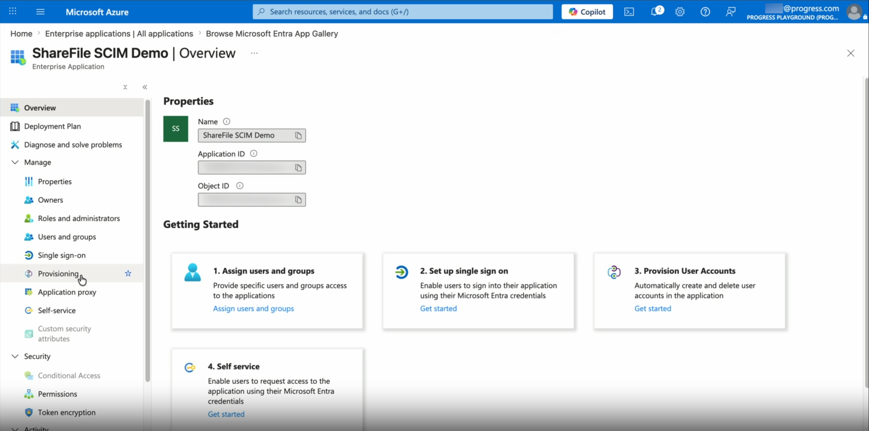The width and height of the screenshot is (869, 431).
Task: Open Roles and administrators
Action: point(71,218)
